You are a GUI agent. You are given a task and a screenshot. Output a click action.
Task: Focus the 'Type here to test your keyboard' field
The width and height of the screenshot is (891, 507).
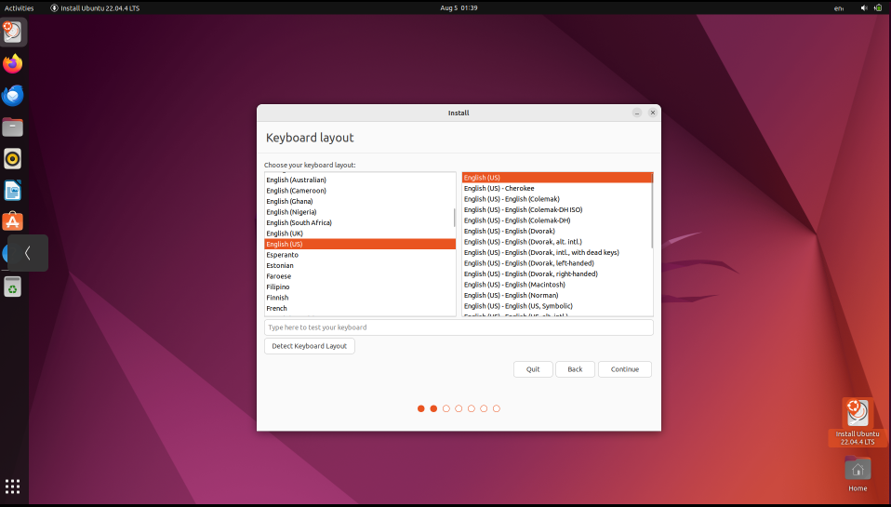coord(459,327)
